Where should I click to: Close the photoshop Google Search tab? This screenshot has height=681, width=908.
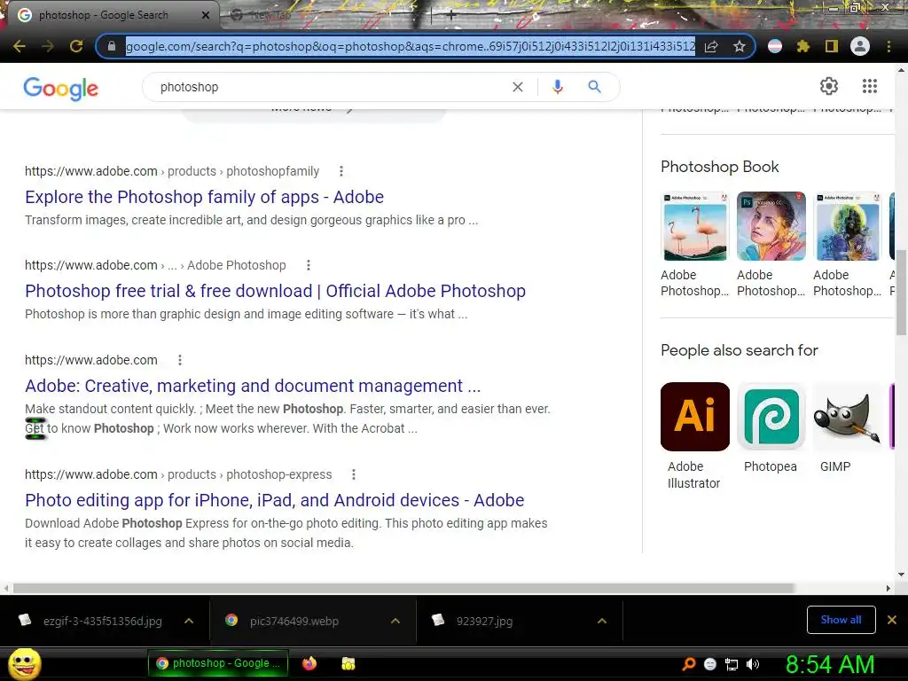(206, 15)
